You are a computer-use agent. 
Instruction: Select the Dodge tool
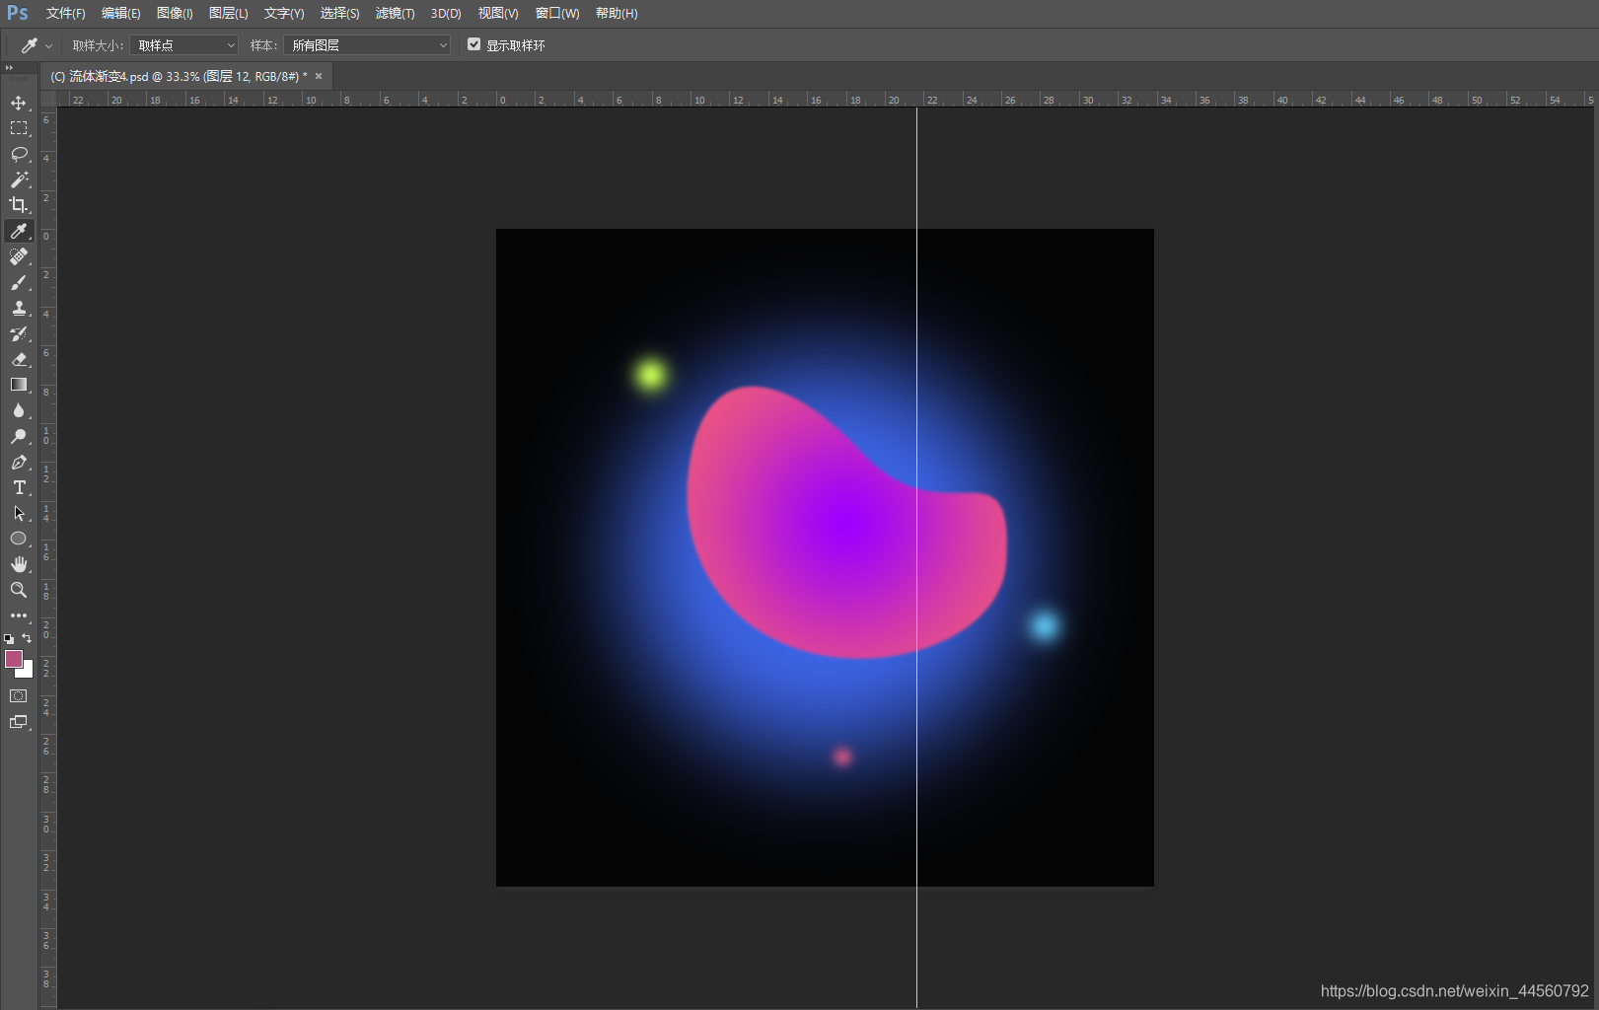19,436
